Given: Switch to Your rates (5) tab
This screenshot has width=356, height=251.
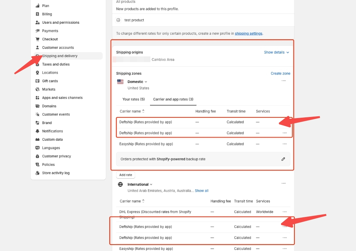Looking at the screenshot, I should coord(133,99).
